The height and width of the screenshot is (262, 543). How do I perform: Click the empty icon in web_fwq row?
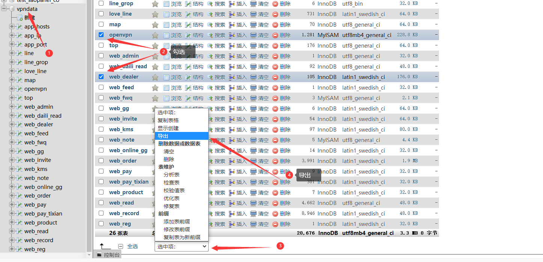[x=253, y=98]
